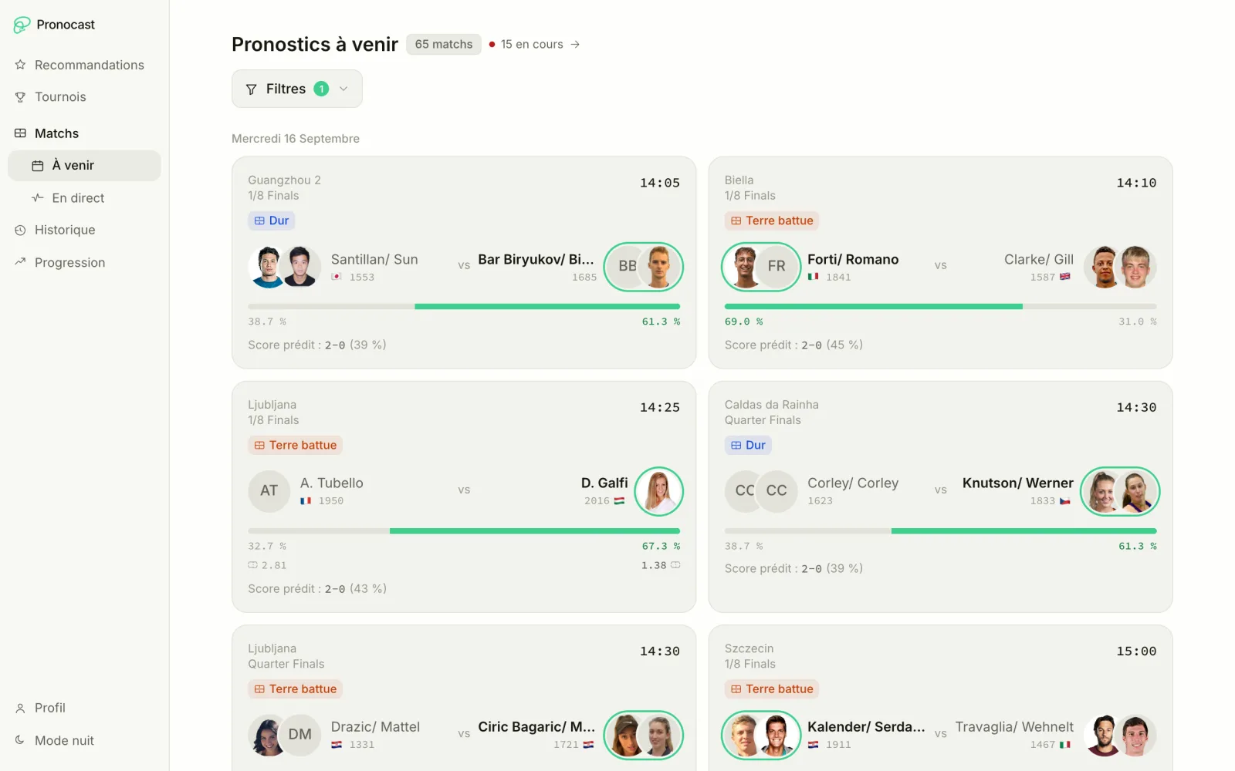Click the Corley/ Corley CC avatars

click(x=761, y=491)
